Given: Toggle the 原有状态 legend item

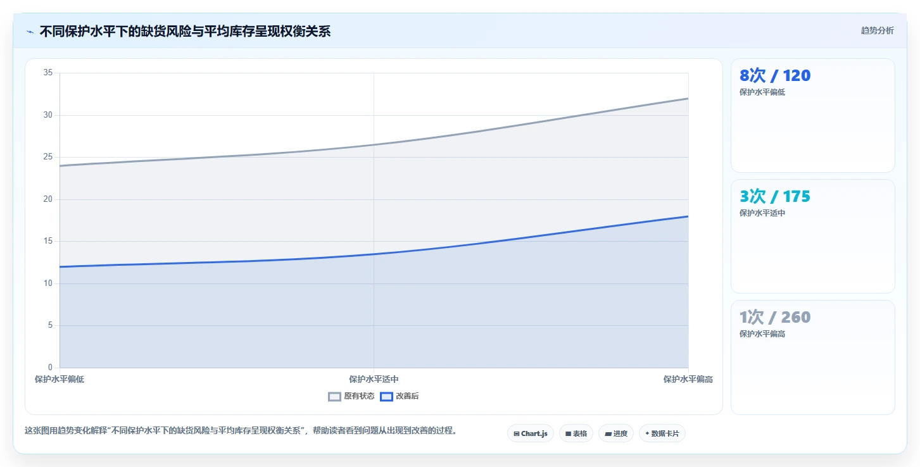Looking at the screenshot, I should pos(351,397).
